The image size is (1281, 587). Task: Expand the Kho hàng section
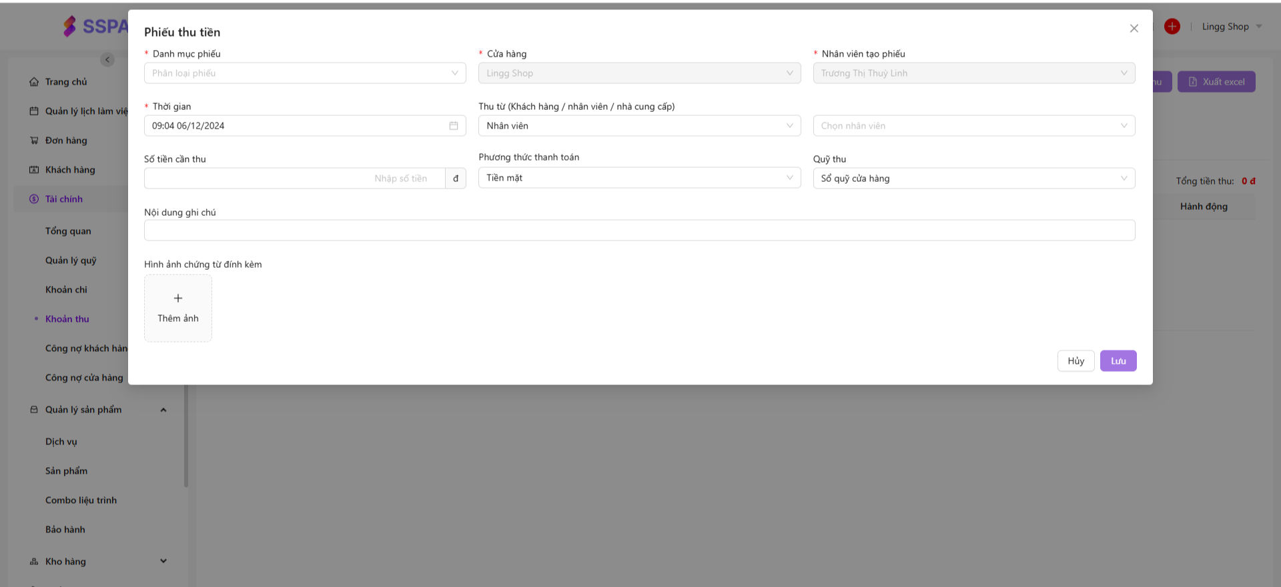[x=163, y=561]
